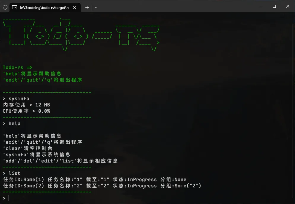The width and height of the screenshot is (295, 204).
Task: Maximize the terminal window
Action: click(274, 7)
